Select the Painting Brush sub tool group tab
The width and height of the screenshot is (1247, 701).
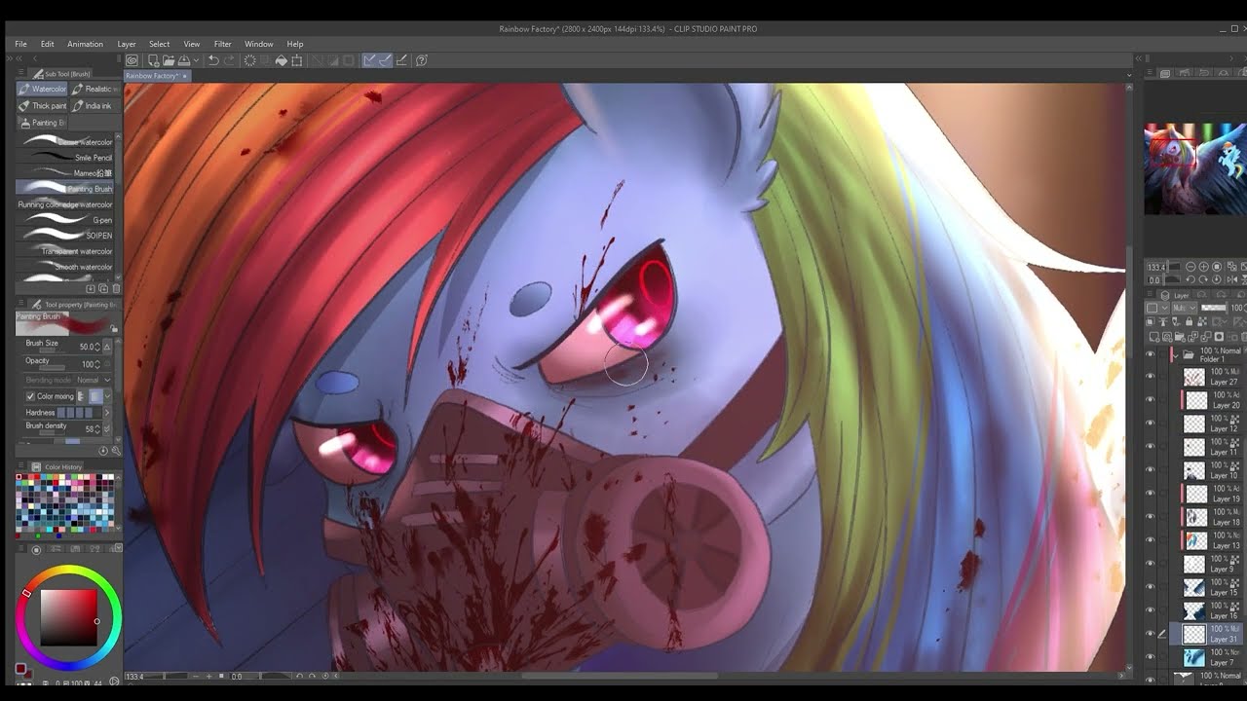tap(42, 123)
